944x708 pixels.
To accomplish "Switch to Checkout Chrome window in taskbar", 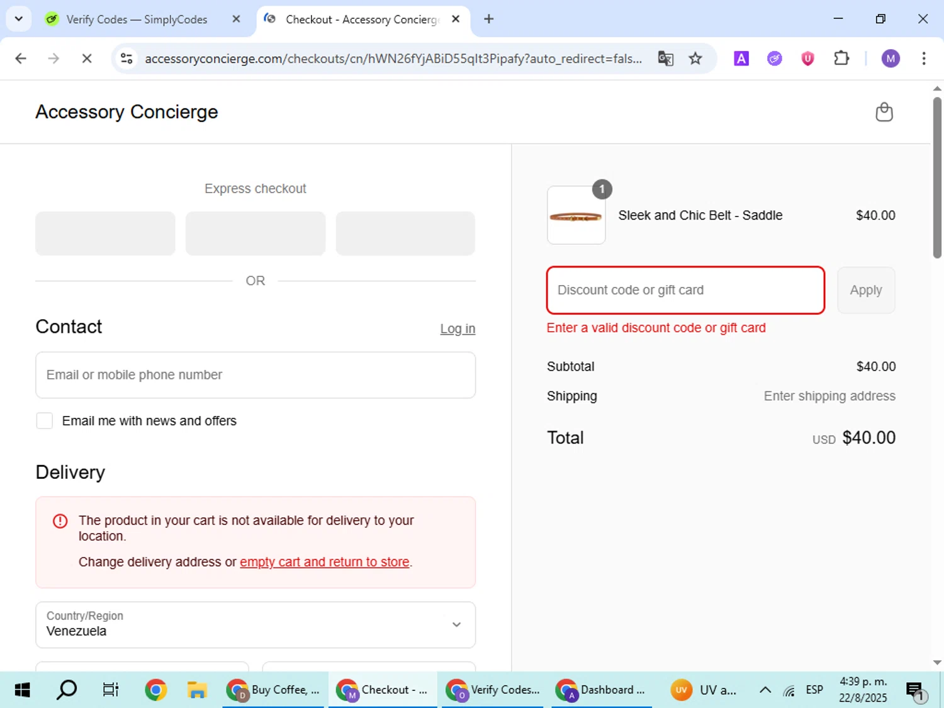I will [x=383, y=690].
